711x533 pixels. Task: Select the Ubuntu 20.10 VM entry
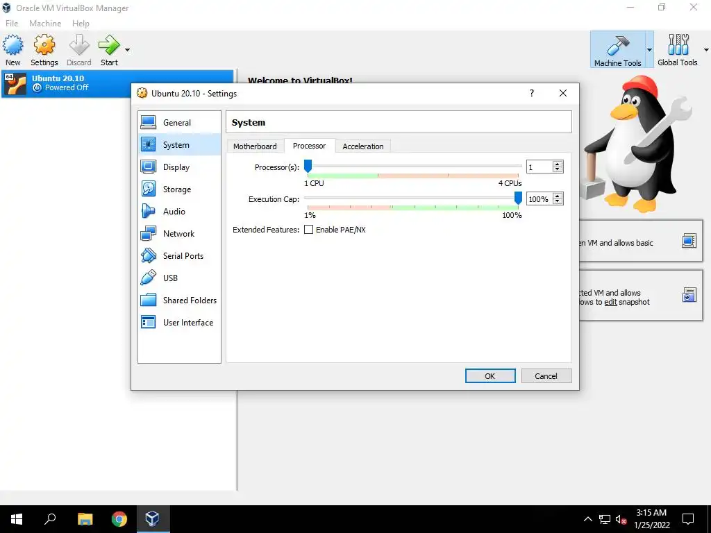coord(117,83)
